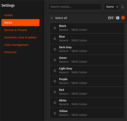Click the grey delete trash icon

[112, 18]
